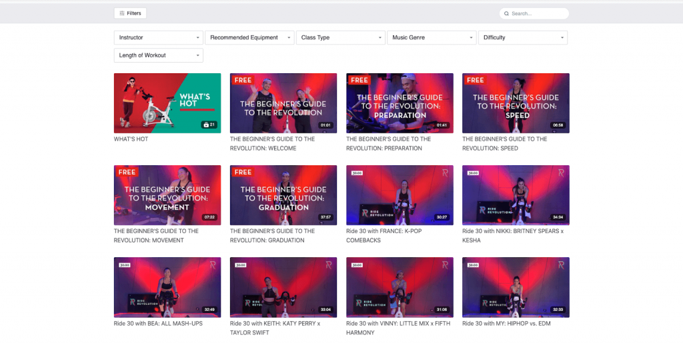Expand the Instructor dropdown
683x345 pixels.
[x=159, y=37]
